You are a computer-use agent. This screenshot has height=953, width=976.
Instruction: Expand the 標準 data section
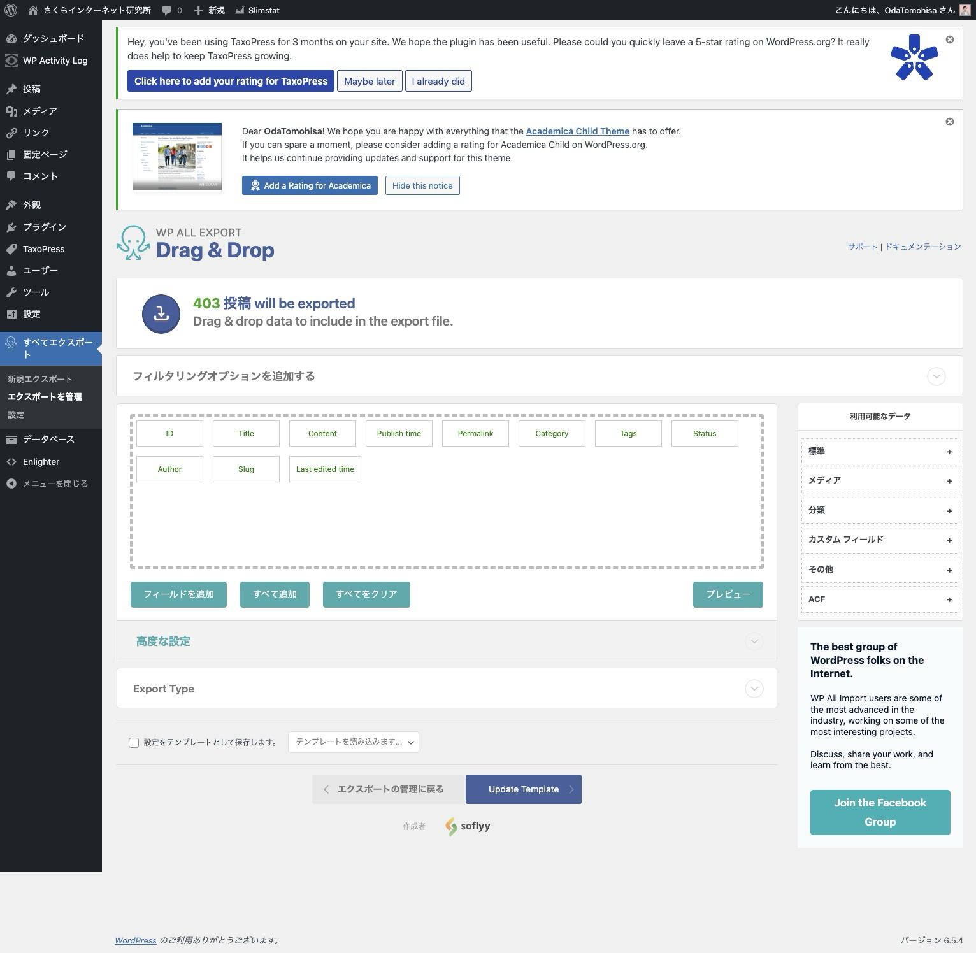tap(880, 451)
